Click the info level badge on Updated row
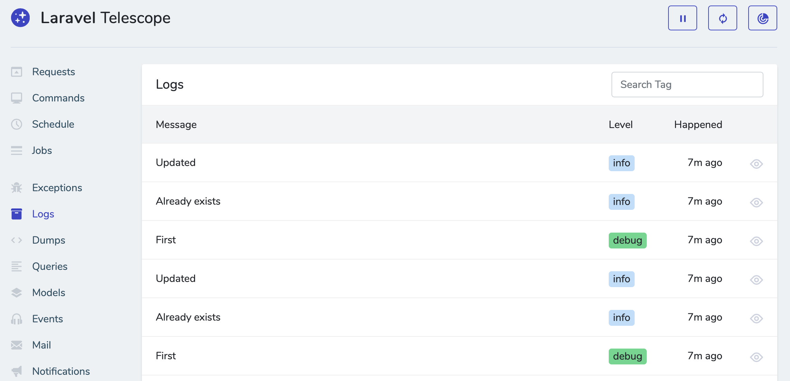 tap(621, 163)
